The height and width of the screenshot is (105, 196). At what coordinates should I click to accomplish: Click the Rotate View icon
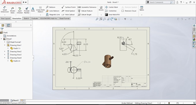click(x=112, y=19)
